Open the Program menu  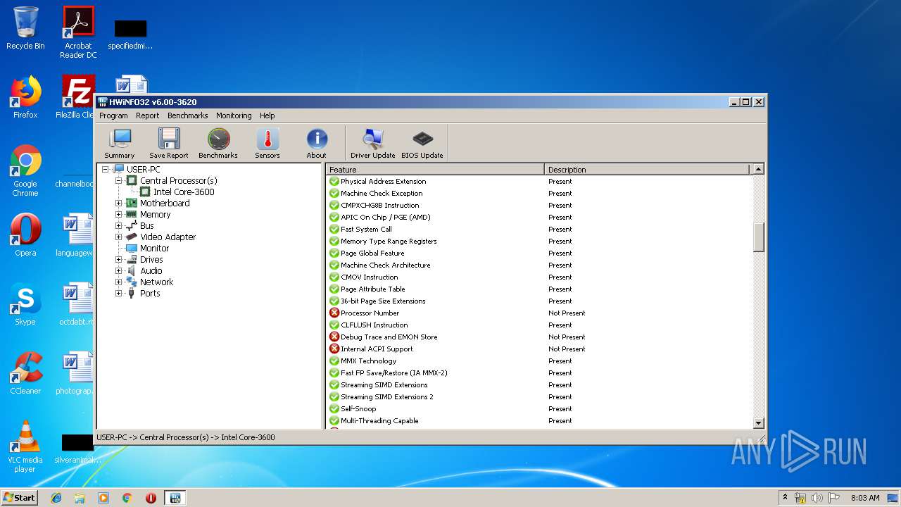[x=113, y=115]
